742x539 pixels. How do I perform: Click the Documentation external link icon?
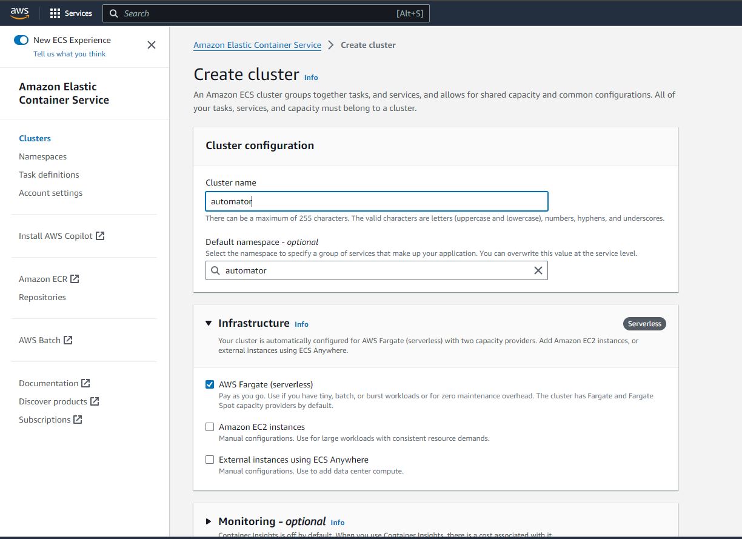(85, 383)
